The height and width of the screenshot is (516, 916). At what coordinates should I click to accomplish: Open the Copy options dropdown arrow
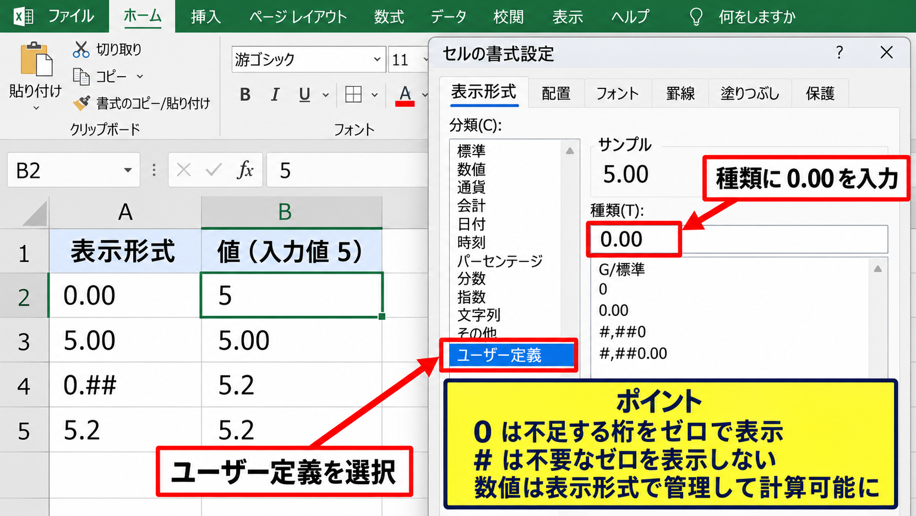140,76
